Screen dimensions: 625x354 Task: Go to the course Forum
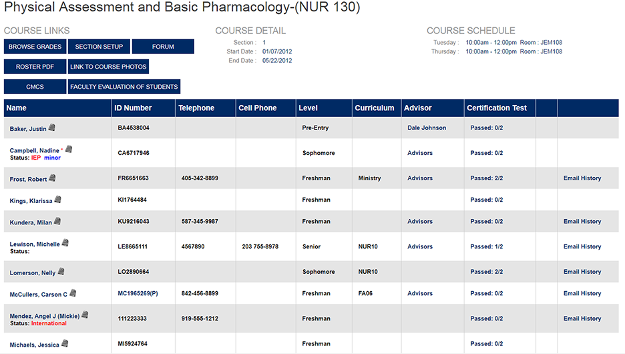pyautogui.click(x=163, y=47)
